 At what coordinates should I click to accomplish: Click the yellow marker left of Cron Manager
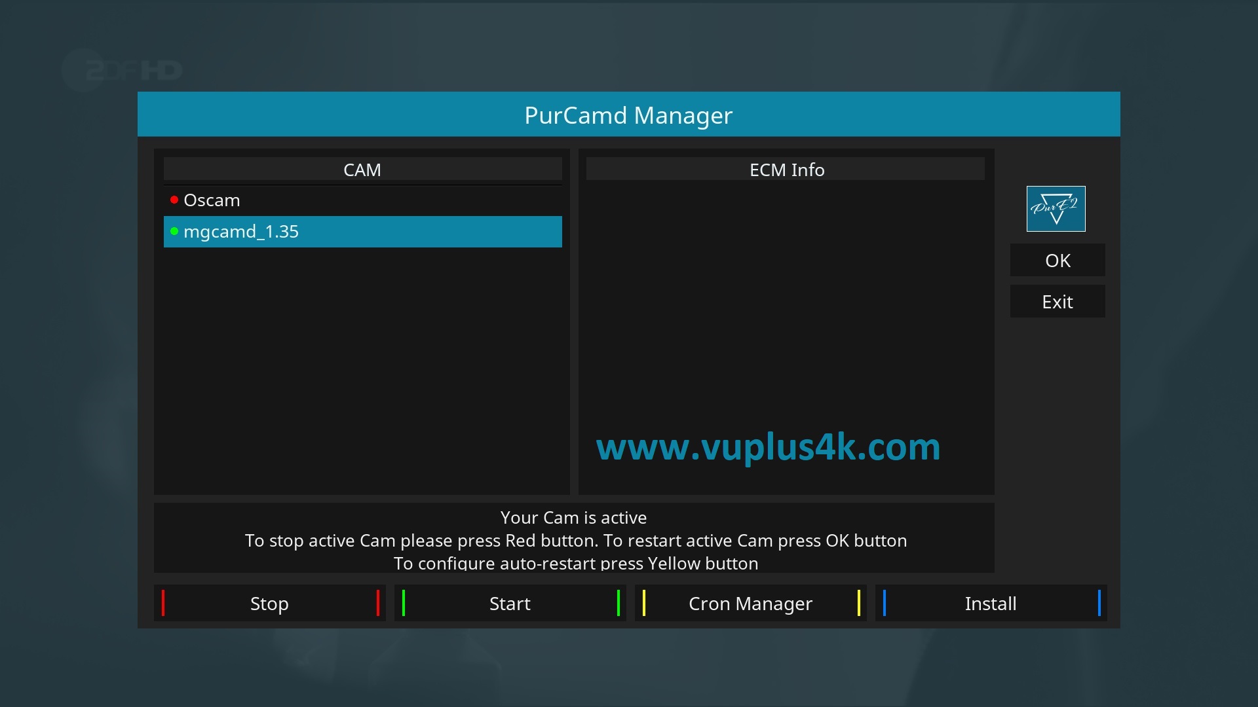(x=644, y=603)
